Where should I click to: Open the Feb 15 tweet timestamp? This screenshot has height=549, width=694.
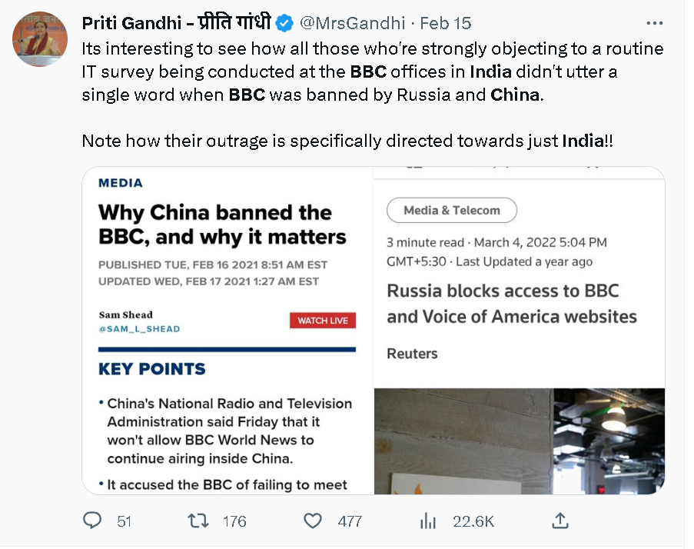(x=446, y=23)
